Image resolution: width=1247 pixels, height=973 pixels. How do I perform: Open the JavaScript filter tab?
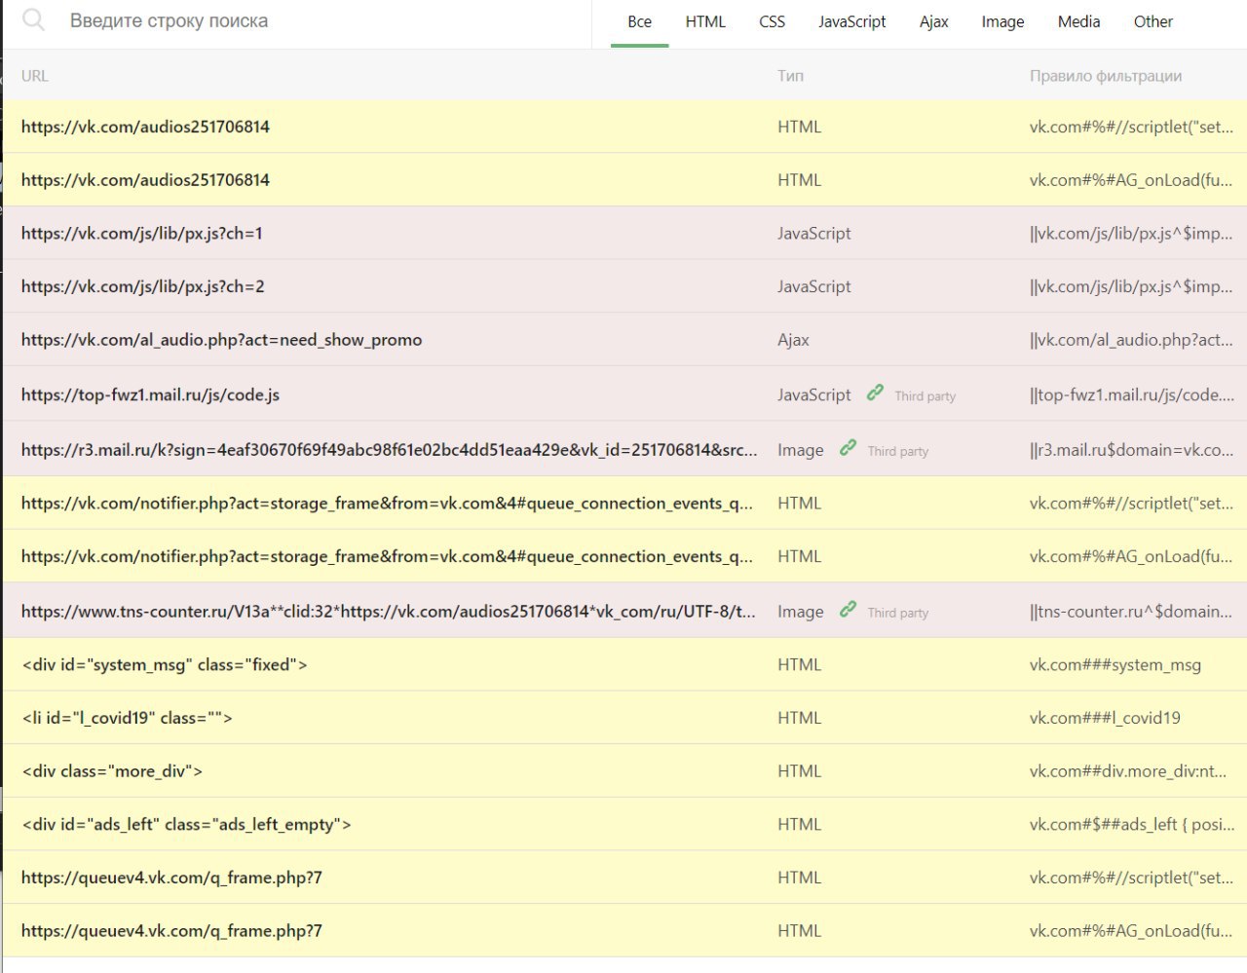click(x=851, y=21)
